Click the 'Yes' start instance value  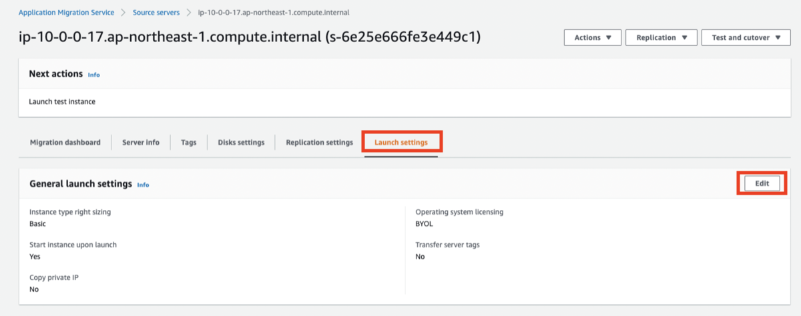35,257
